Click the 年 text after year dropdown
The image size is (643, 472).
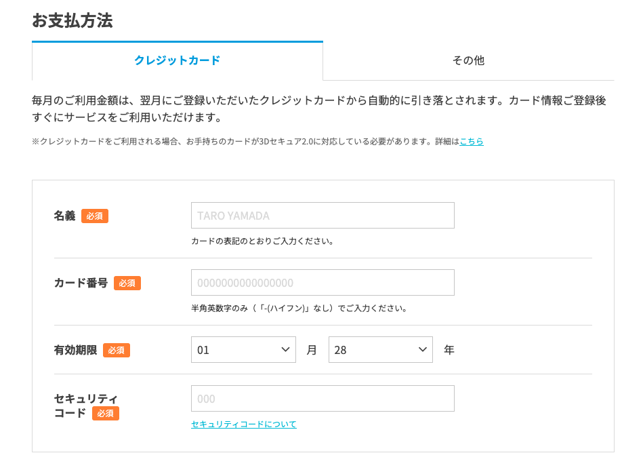(x=449, y=351)
